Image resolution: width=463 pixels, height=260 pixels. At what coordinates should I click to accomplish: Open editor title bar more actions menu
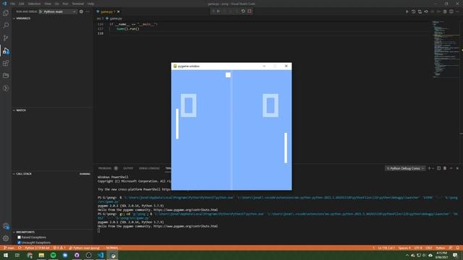click(457, 12)
